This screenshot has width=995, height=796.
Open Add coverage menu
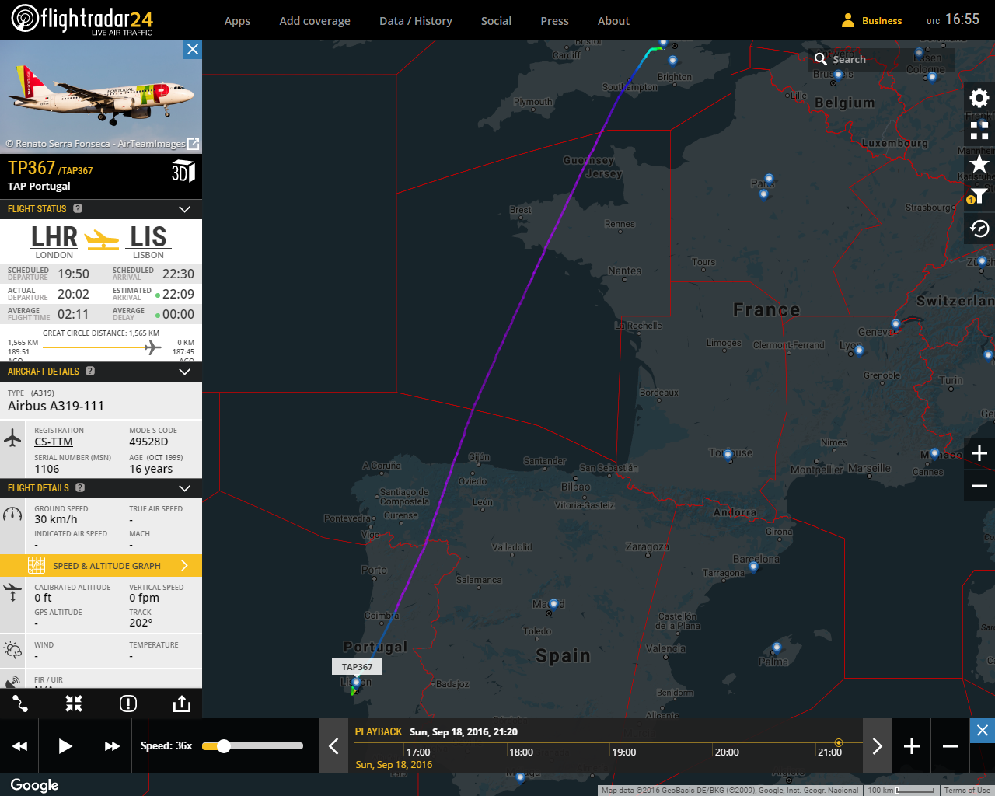click(x=315, y=21)
